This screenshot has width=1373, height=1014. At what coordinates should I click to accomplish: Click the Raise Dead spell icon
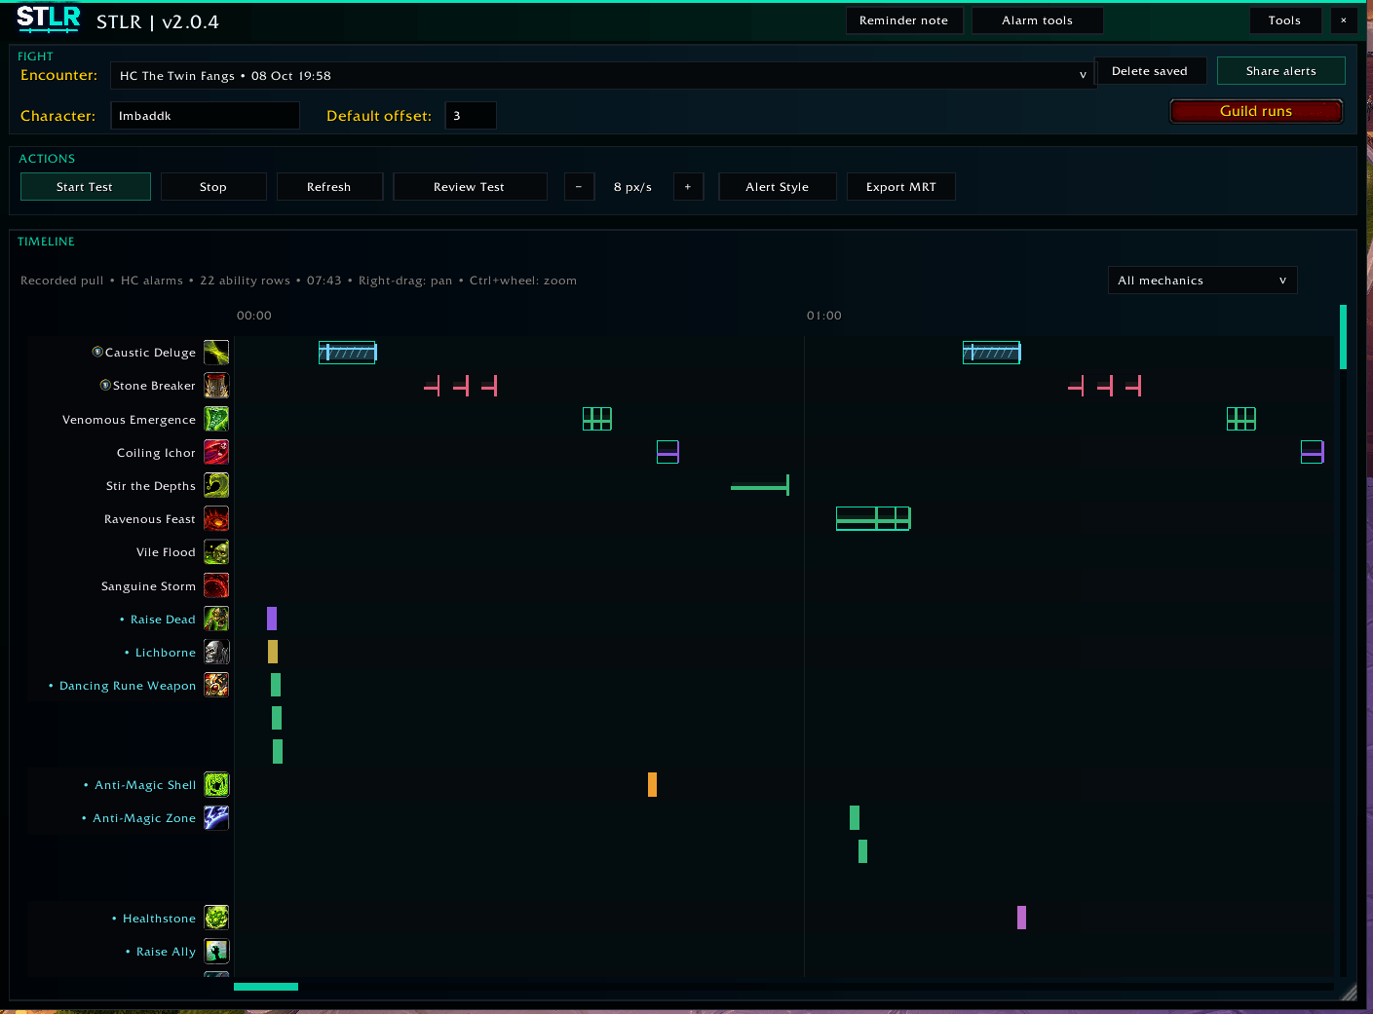pyautogui.click(x=216, y=619)
